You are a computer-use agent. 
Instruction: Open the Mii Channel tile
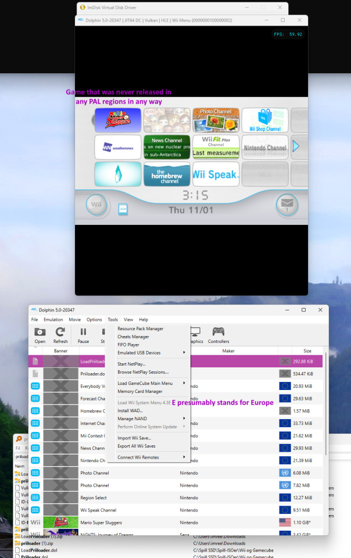tap(167, 120)
